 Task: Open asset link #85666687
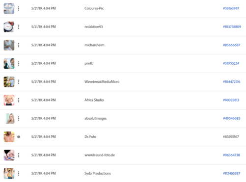231,45
